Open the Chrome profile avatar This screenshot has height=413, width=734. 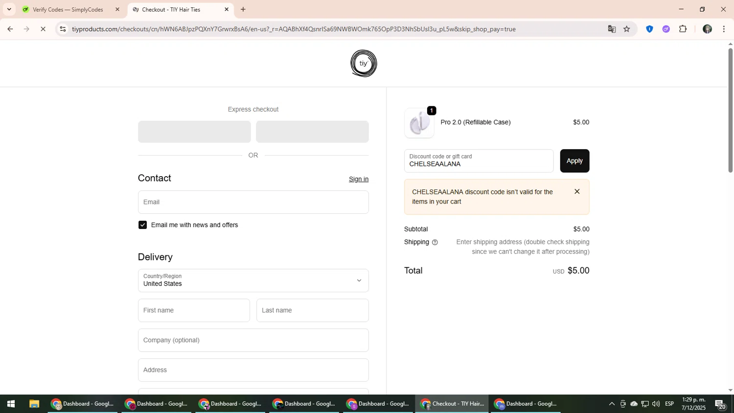coord(707,29)
